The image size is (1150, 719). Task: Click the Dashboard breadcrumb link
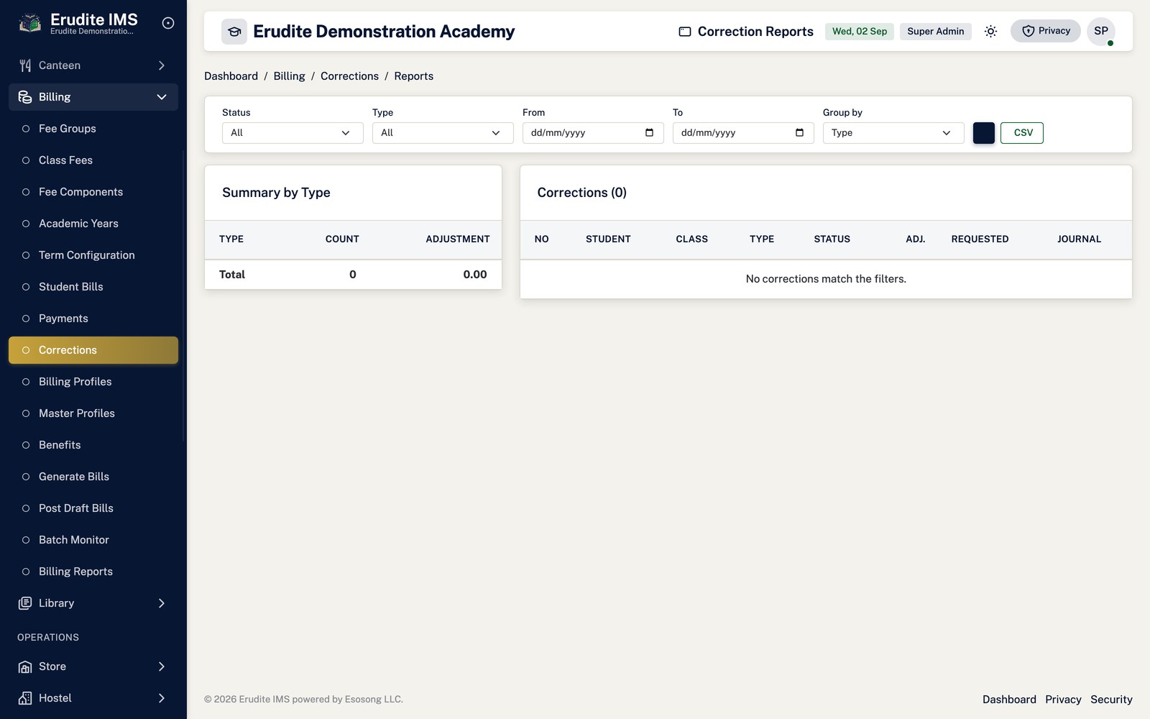[231, 76]
